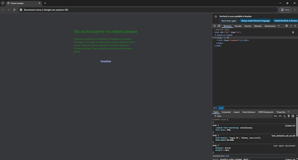Expand the head element node
Viewport: 298px width, 160px height.
216,35
